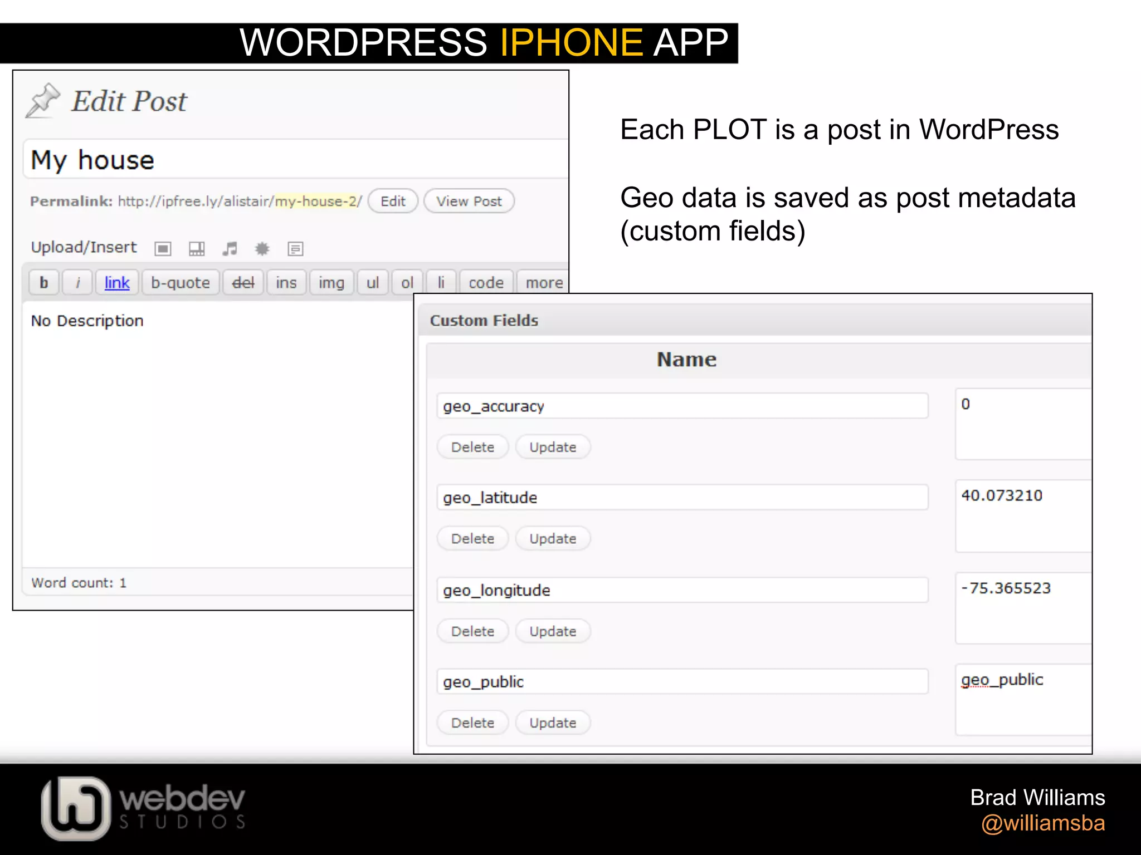Click the Brad Williams name text
This screenshot has height=855, width=1141.
[x=1037, y=798]
